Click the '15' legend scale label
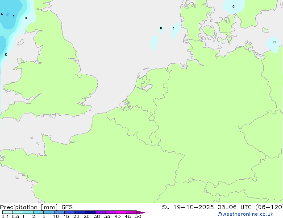 click(66, 216)
